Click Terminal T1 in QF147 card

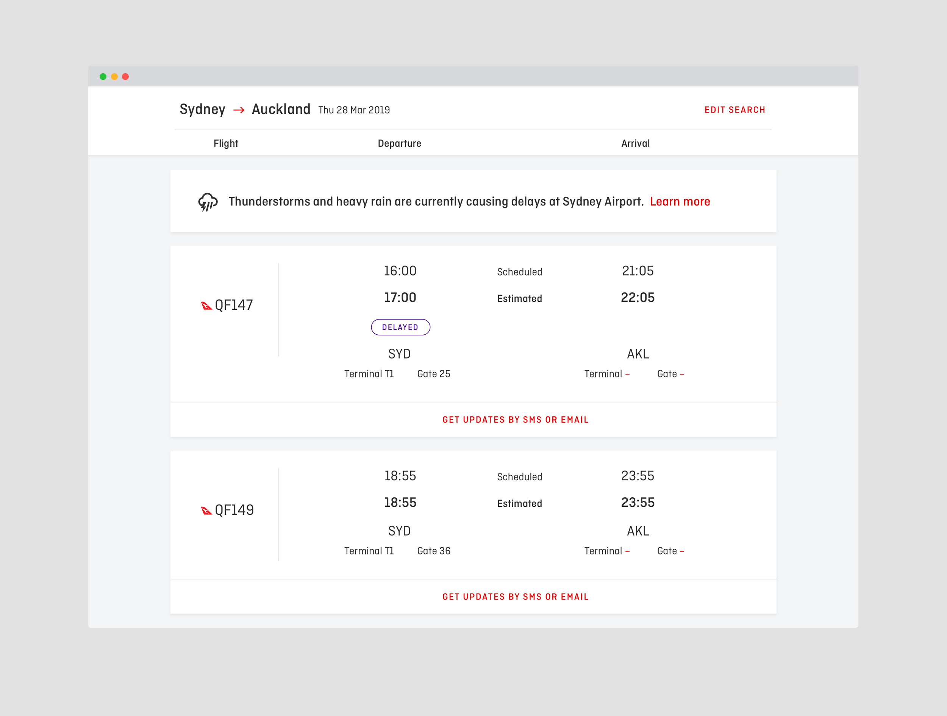pos(369,374)
